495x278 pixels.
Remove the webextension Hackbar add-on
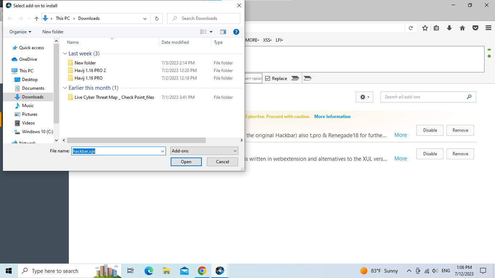(x=460, y=154)
